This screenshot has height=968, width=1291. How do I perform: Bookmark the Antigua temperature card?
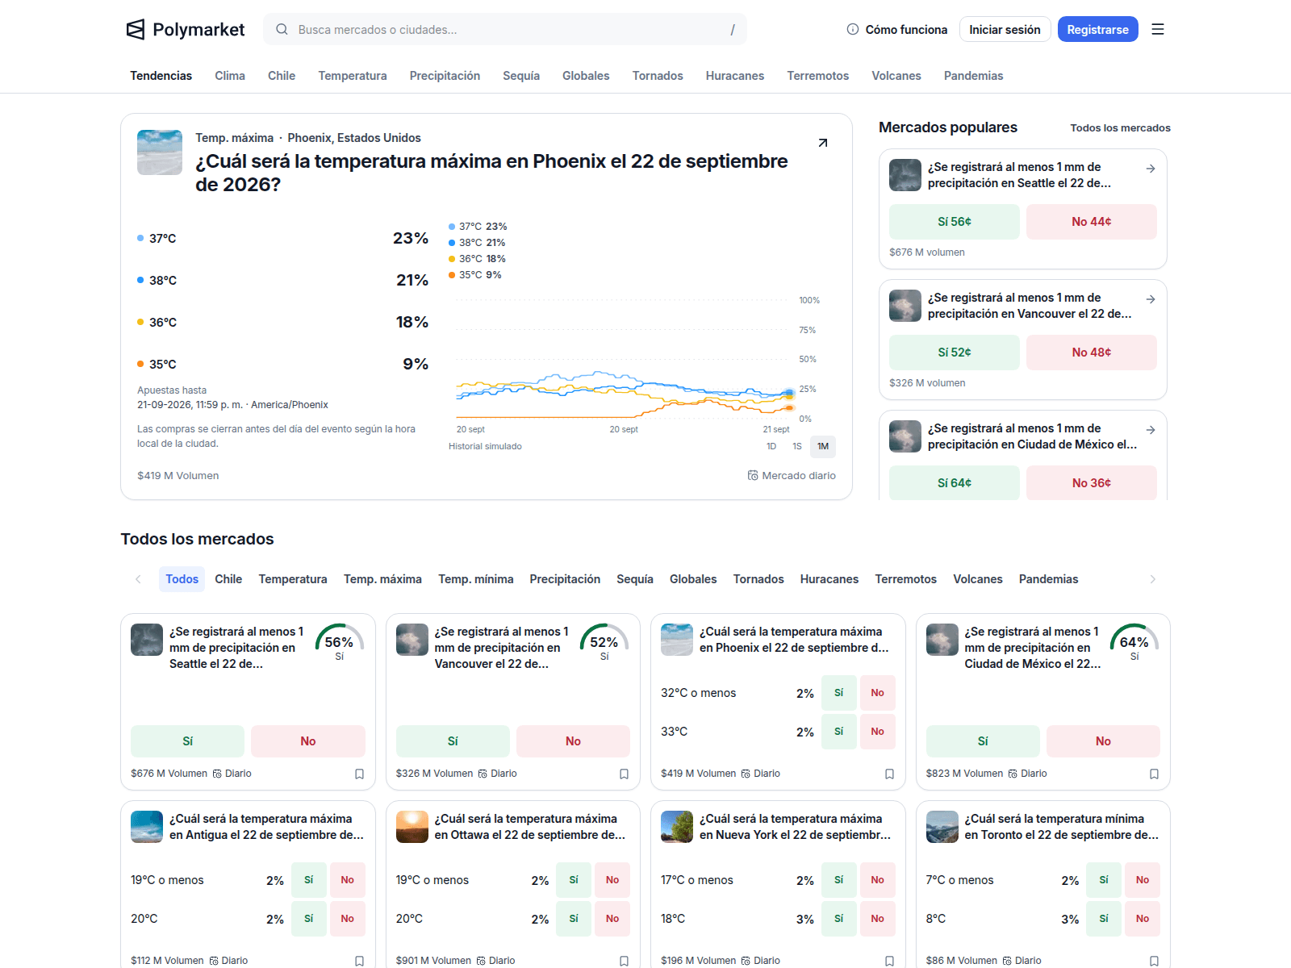[360, 961]
